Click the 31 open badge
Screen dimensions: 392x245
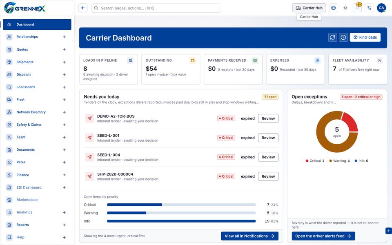click(270, 97)
